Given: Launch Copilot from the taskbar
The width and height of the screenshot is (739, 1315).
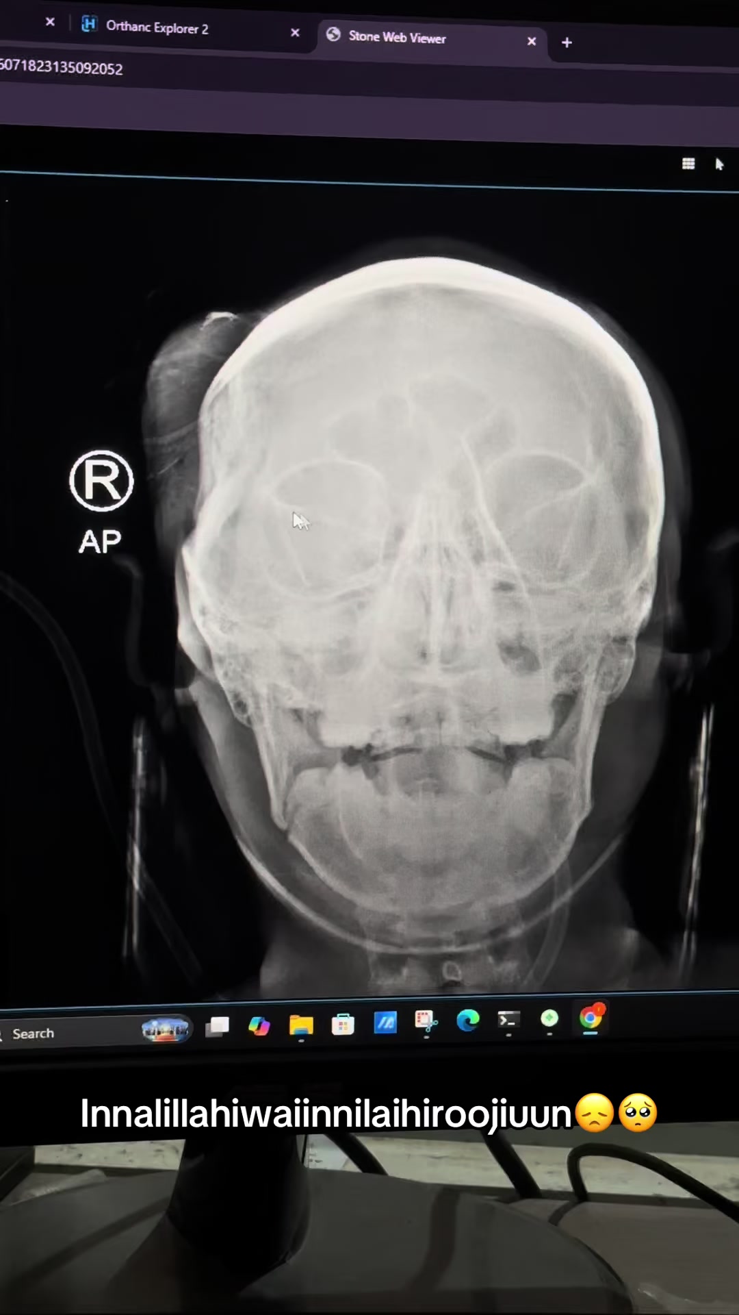Looking at the screenshot, I should point(259,1026).
